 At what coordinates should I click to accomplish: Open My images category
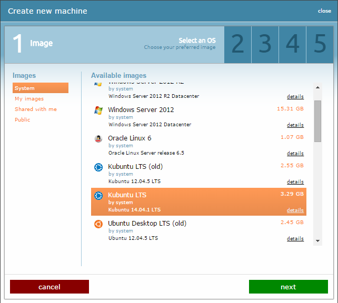pyautogui.click(x=29, y=98)
